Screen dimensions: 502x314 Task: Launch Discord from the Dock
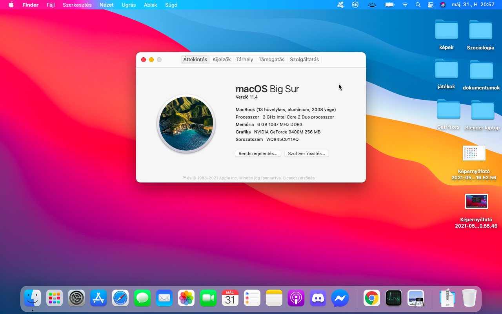(x=318, y=298)
